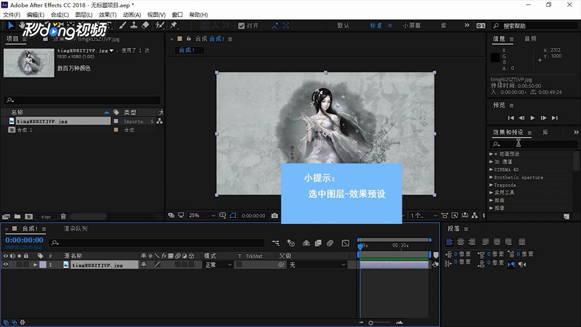The width and height of the screenshot is (581, 327).
Task: Click the Parent pick whip spiral icon
Action: coord(281,265)
